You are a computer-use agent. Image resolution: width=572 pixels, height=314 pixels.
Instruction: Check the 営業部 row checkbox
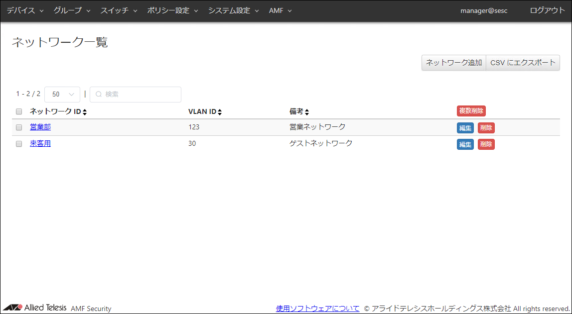tap(19, 127)
